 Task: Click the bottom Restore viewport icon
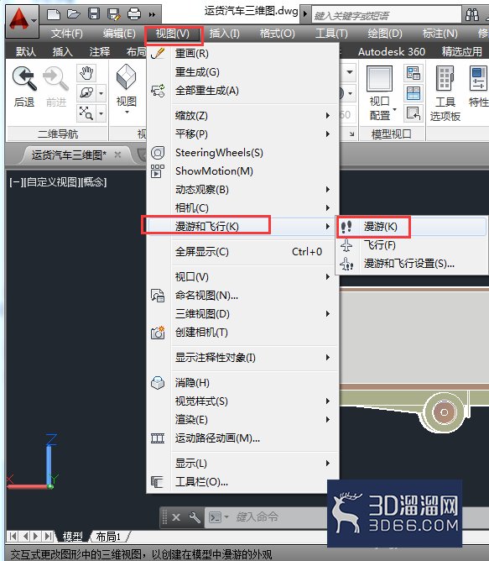pyautogui.click(x=414, y=113)
